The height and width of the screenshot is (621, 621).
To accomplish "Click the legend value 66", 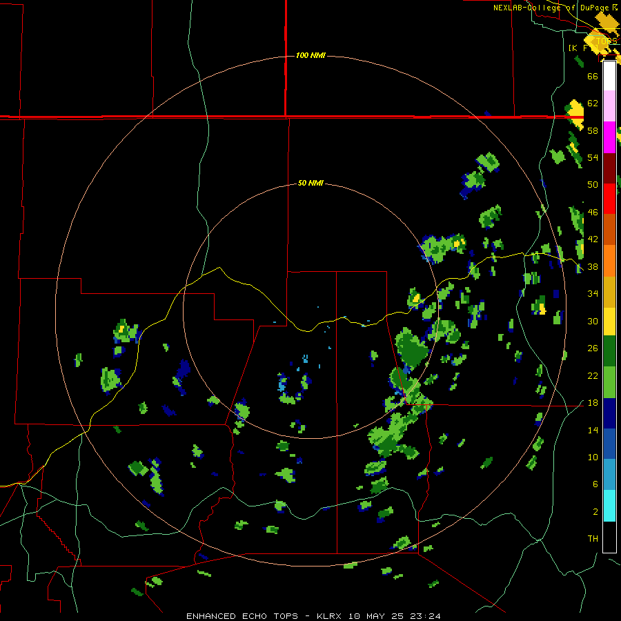I will 593,76.
